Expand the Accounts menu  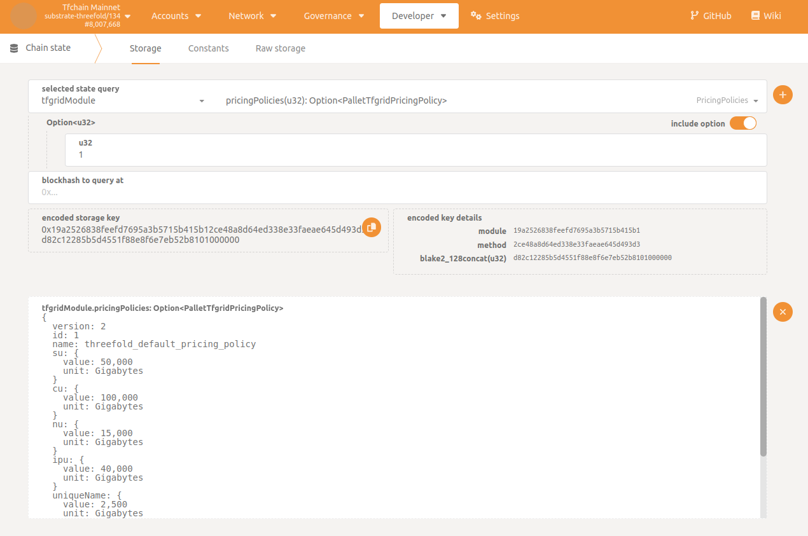176,16
